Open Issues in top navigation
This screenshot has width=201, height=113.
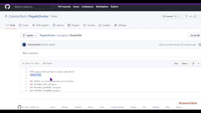point(76,7)
